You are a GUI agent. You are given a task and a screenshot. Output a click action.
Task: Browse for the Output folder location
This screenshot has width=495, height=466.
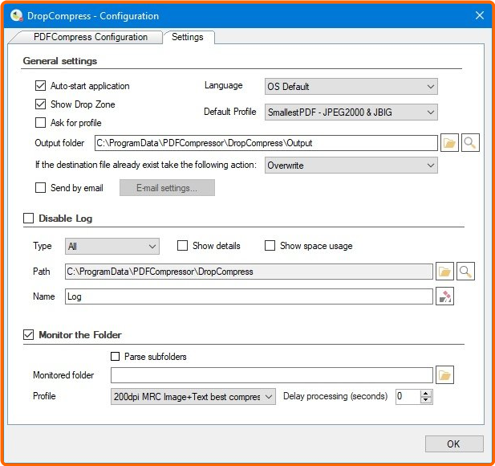[x=449, y=143]
